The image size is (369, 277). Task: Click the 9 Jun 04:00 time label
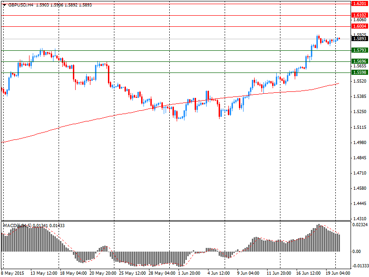(x=248, y=273)
